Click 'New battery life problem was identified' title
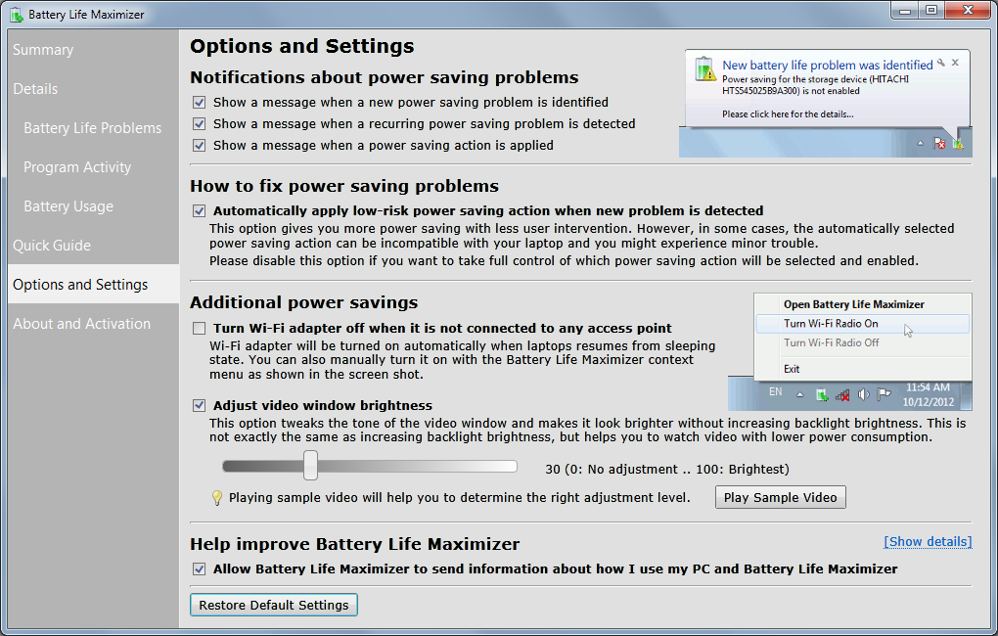Viewport: 998px width, 636px height. [827, 65]
